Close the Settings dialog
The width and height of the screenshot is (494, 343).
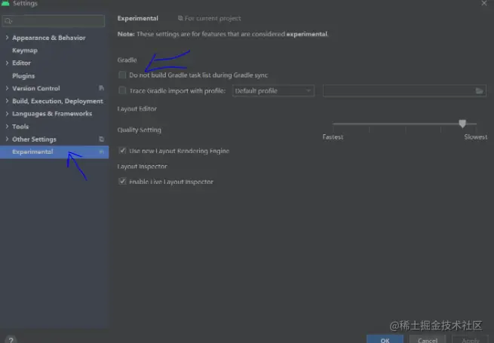484,3
